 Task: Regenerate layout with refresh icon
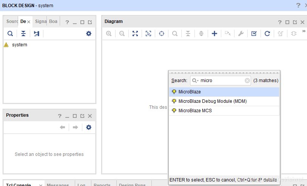coord(267,34)
